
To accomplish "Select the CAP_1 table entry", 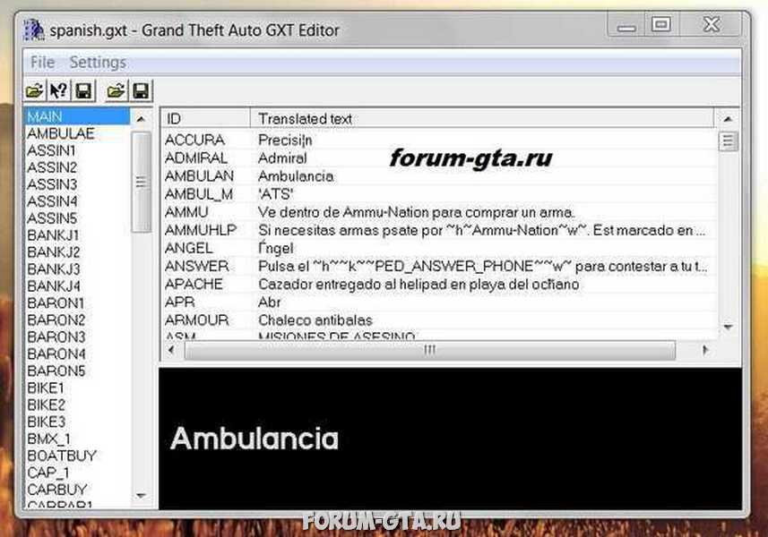I will (78, 473).
